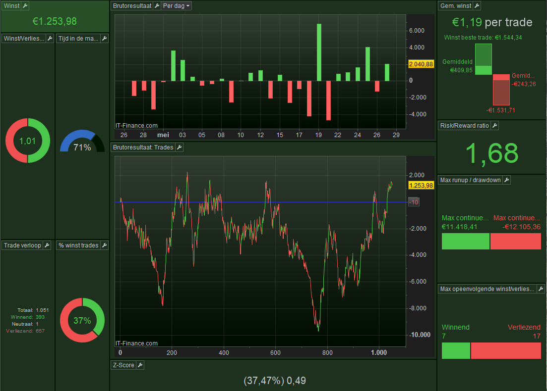Click the green average winning trade bar
The width and height of the screenshot is (547, 391).
point(484,70)
